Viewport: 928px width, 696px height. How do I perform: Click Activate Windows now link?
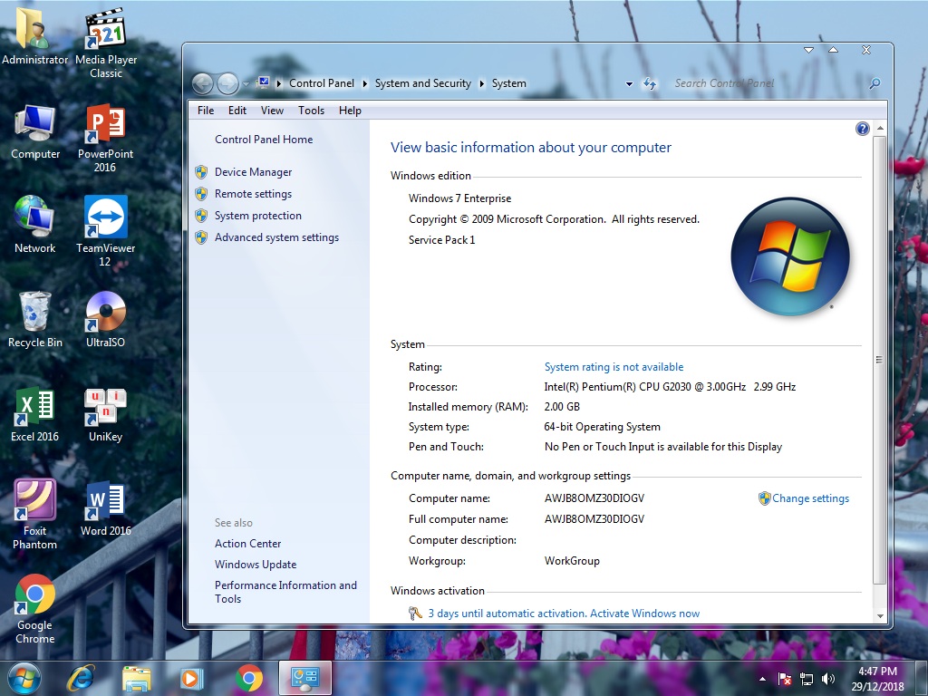tap(644, 614)
